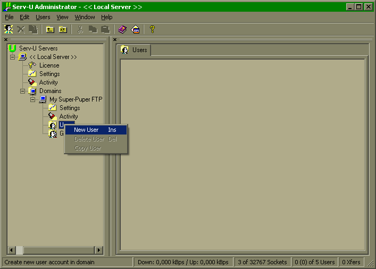Click the server Activity icon

click(x=32, y=82)
